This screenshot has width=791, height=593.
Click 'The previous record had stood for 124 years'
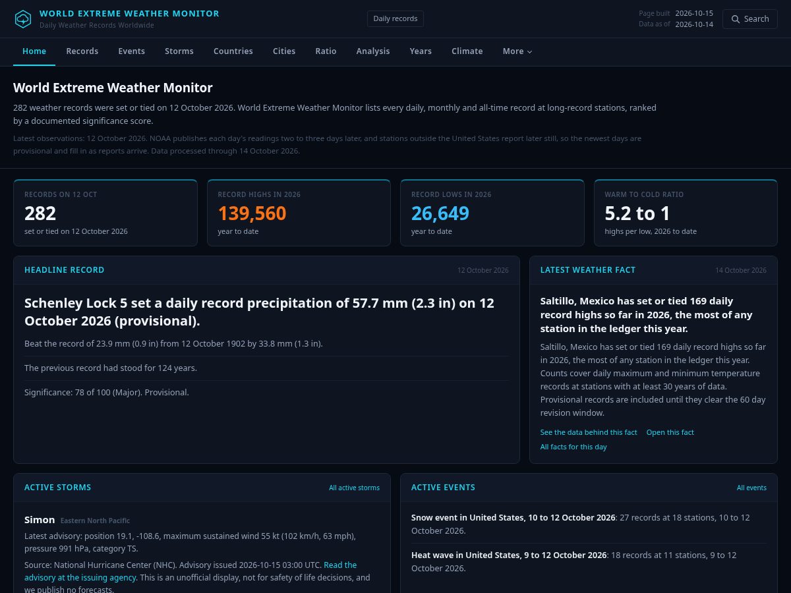[x=111, y=368]
